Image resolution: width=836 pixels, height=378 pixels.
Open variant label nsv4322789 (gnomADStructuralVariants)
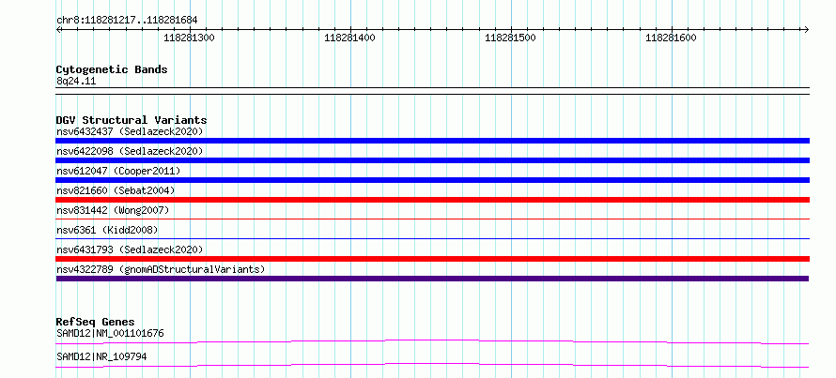pyautogui.click(x=161, y=269)
